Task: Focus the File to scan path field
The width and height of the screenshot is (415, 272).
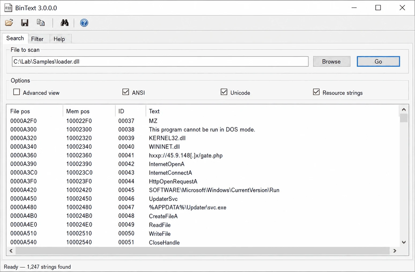Action: pos(160,62)
